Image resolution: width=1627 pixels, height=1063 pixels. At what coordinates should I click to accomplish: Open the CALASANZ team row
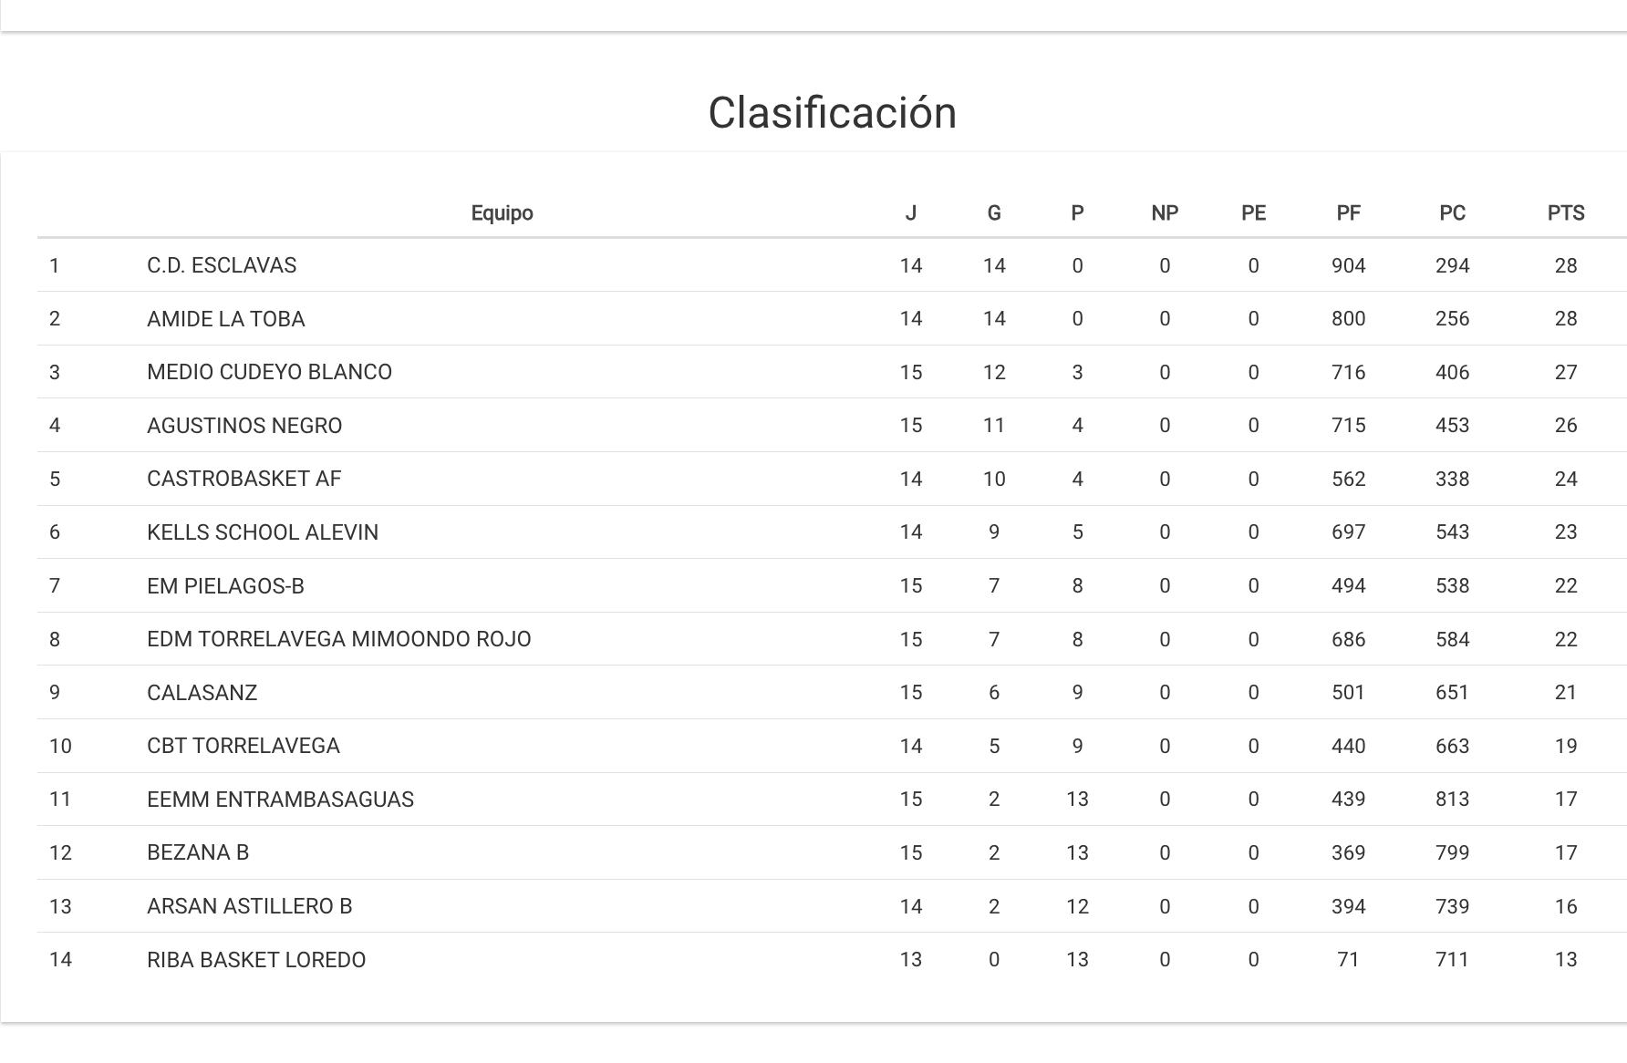tap(202, 693)
